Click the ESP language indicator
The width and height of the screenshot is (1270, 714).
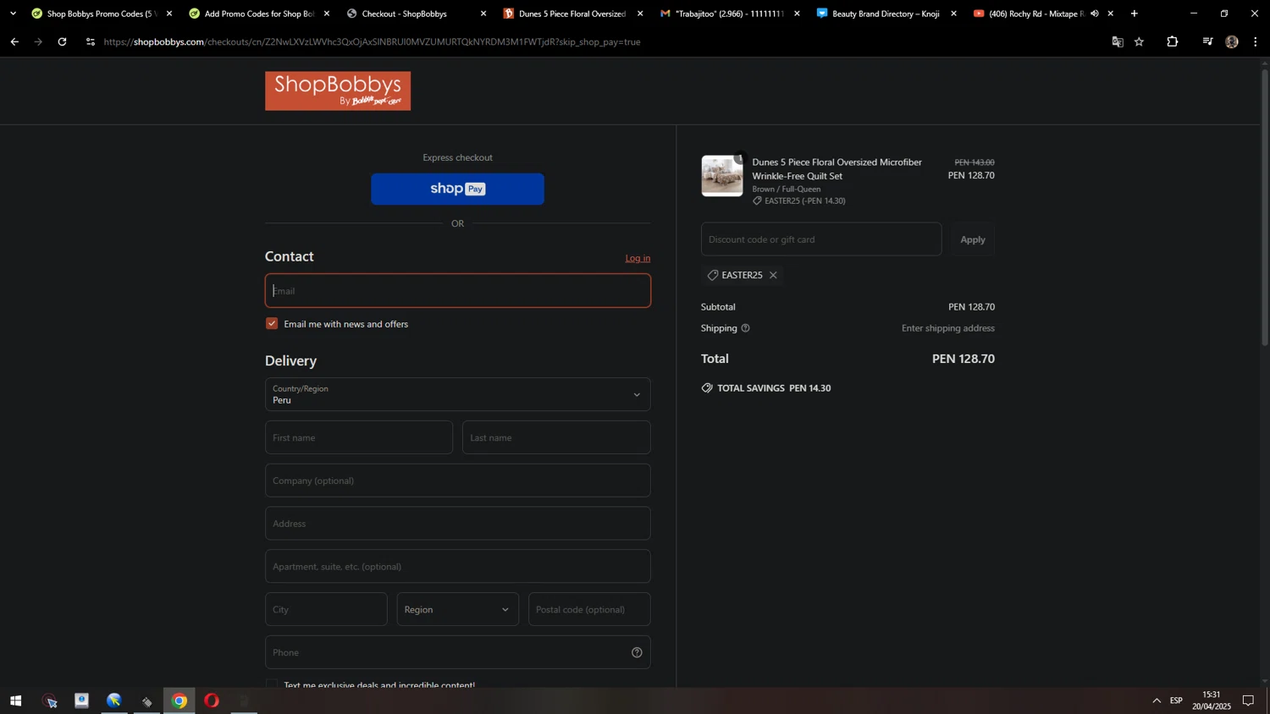(x=1176, y=700)
